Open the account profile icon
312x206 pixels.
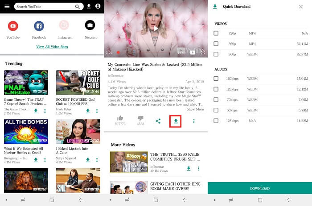point(98,6)
